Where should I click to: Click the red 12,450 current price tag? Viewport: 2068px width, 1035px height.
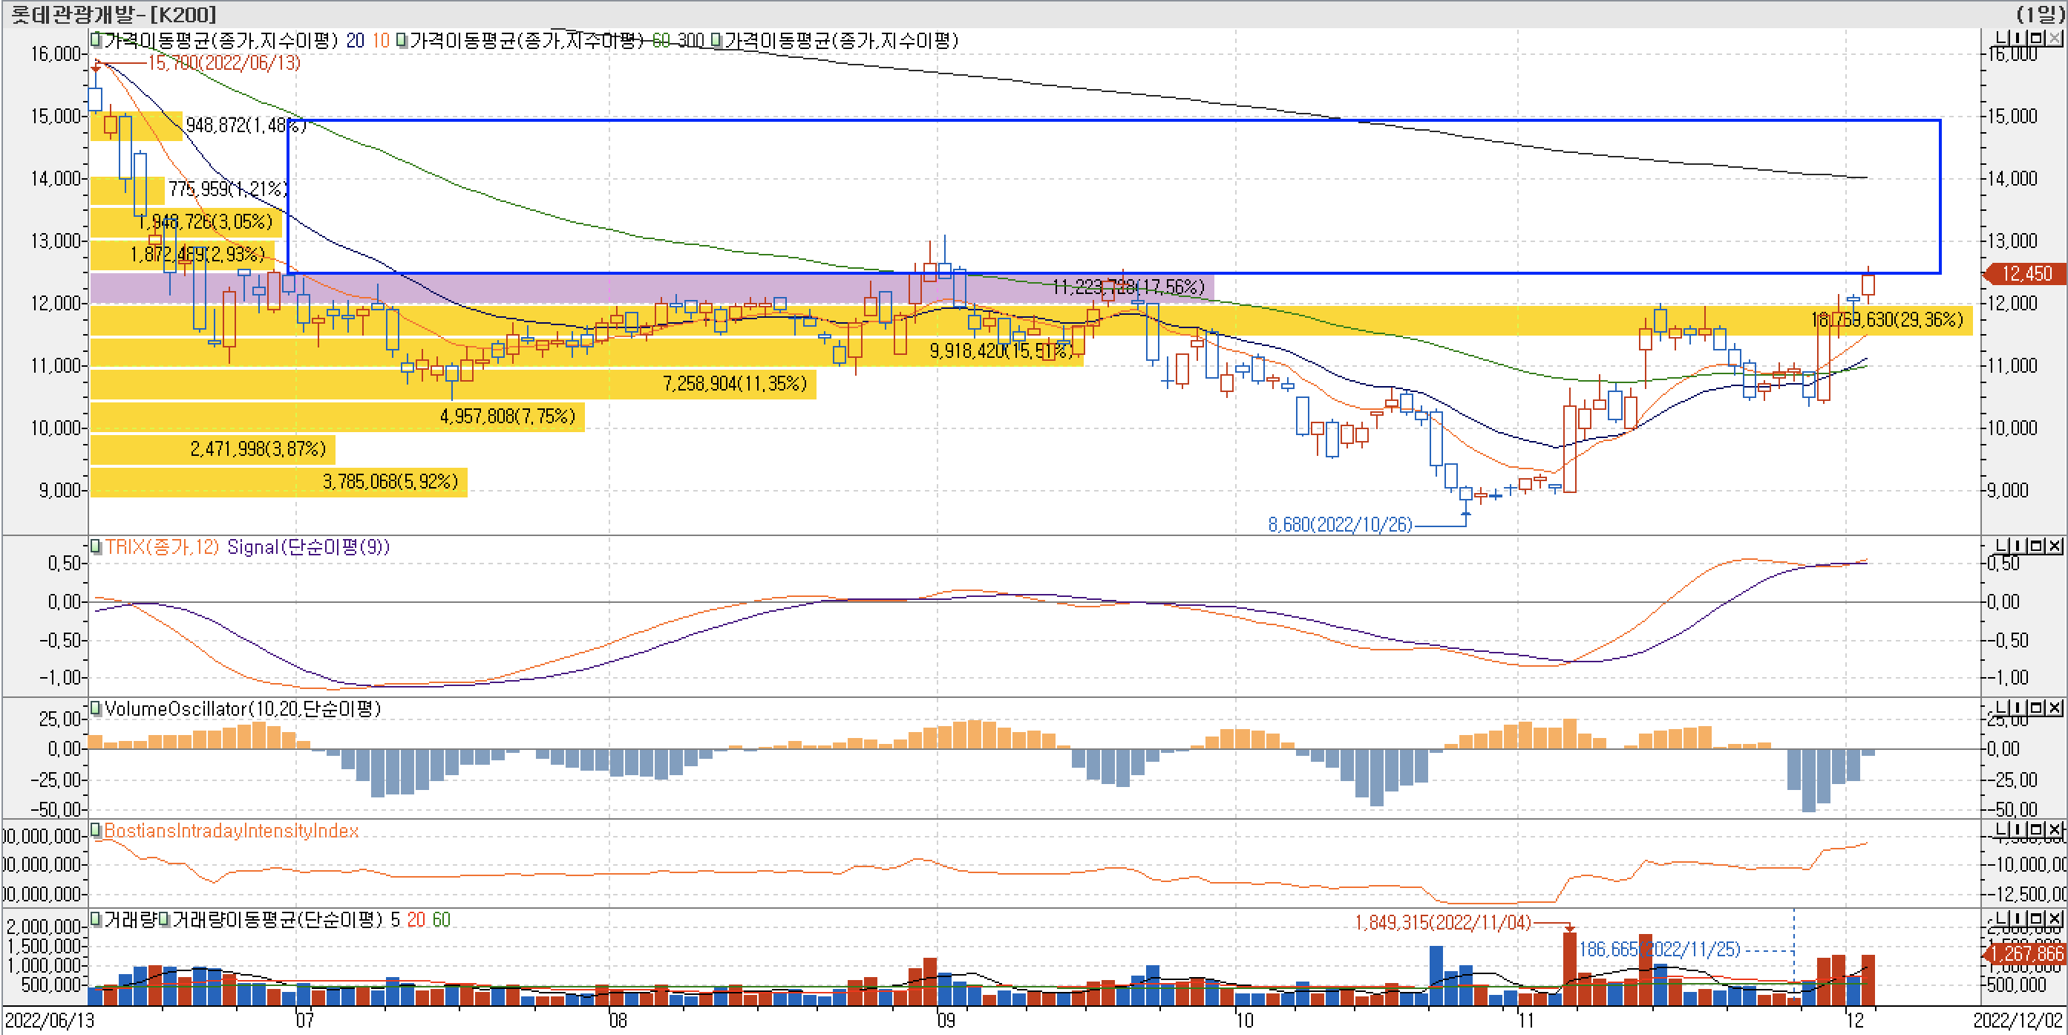[2026, 274]
